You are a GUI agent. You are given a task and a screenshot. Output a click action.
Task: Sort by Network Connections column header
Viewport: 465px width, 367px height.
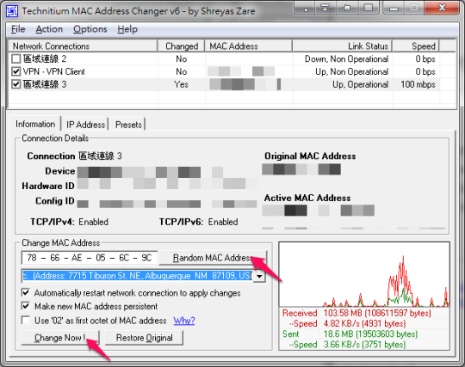tap(83, 46)
